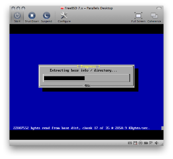Switch to Full Screen mode
Image resolution: width=173 pixels, height=159 pixels.
pos(138,17)
